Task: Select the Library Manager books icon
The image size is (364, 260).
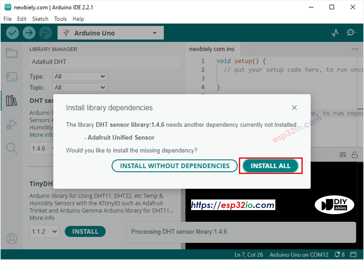Action: click(12, 101)
